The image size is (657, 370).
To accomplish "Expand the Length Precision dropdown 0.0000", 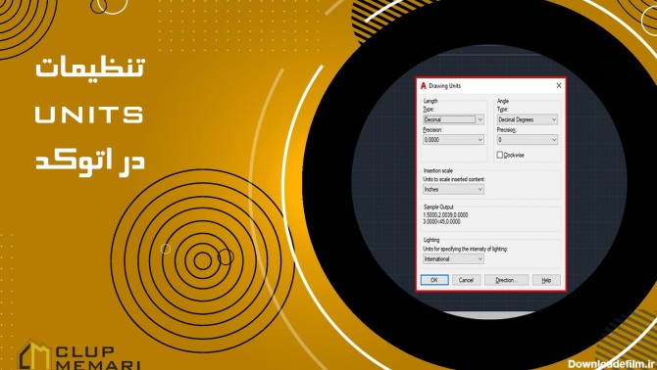I will point(453,140).
